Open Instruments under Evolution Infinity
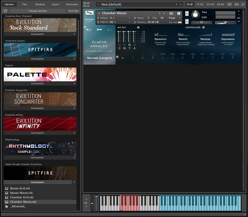 pyautogui.click(x=38, y=133)
